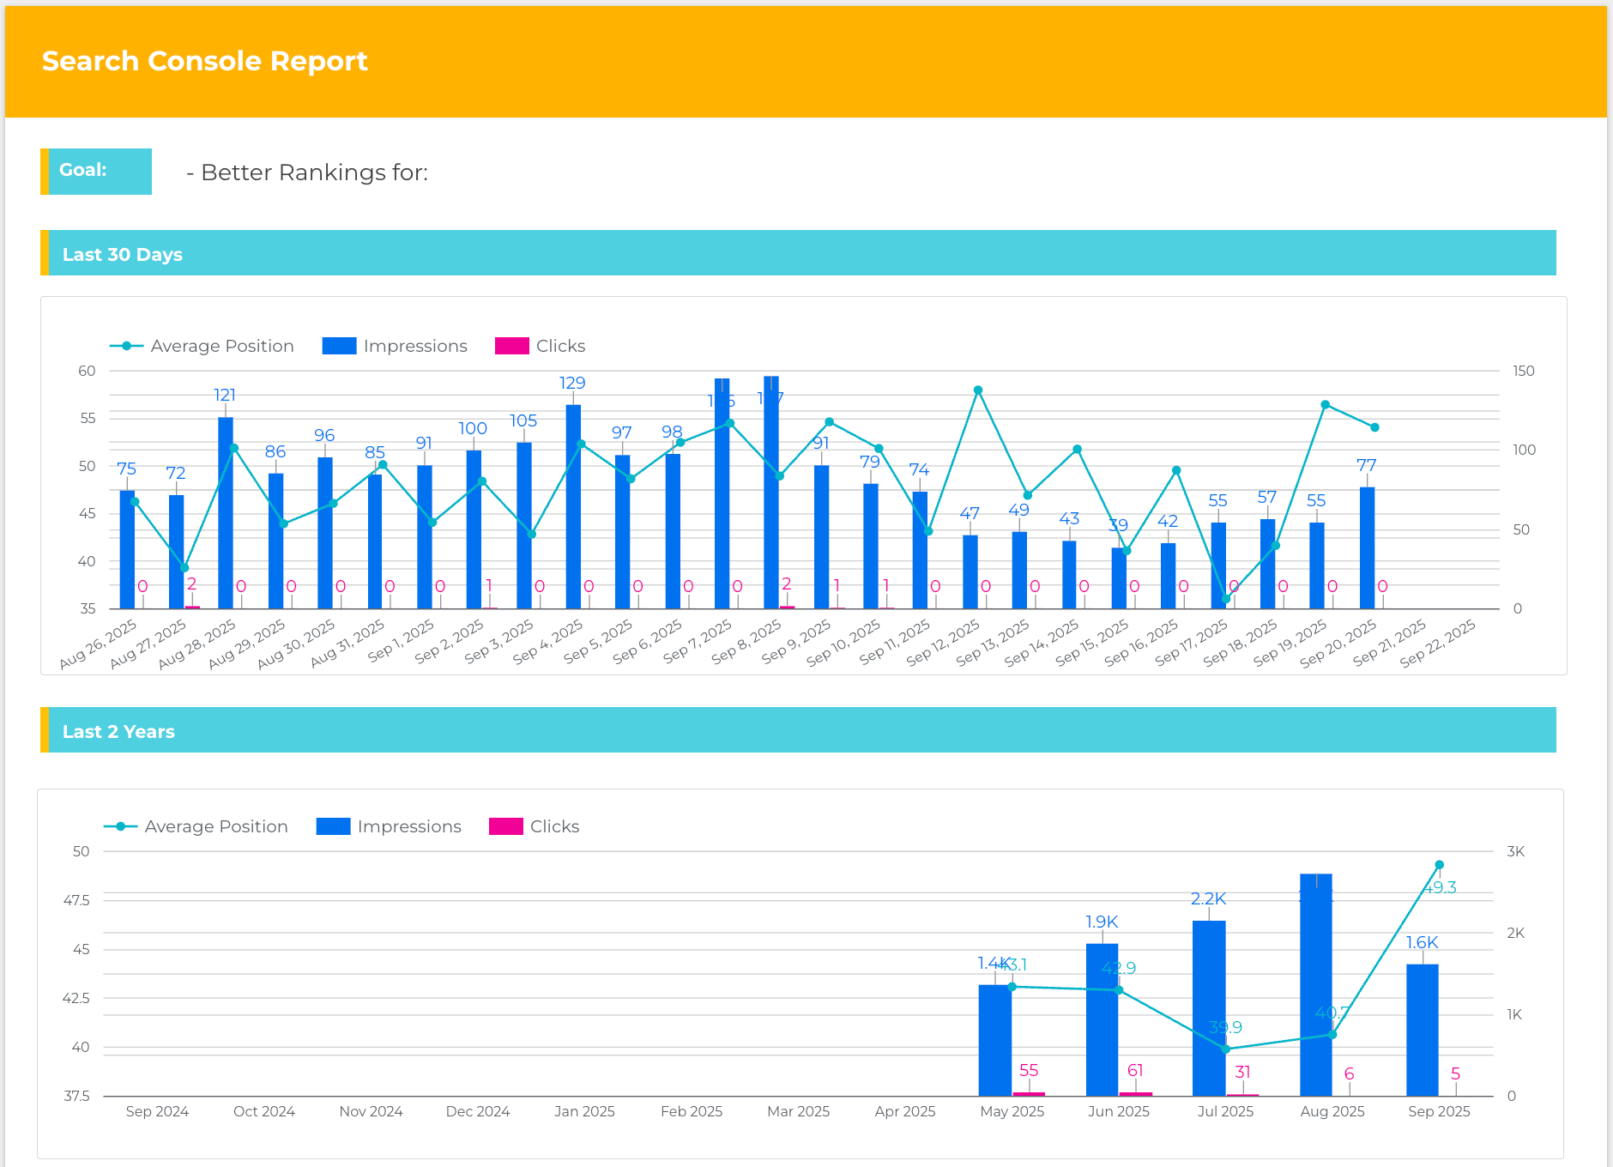The height and width of the screenshot is (1167, 1613).
Task: Select the Aug 30, 2025 bar labeled 96
Action: [x=325, y=534]
